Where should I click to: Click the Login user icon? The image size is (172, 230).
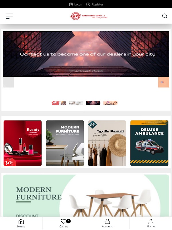(71, 5)
